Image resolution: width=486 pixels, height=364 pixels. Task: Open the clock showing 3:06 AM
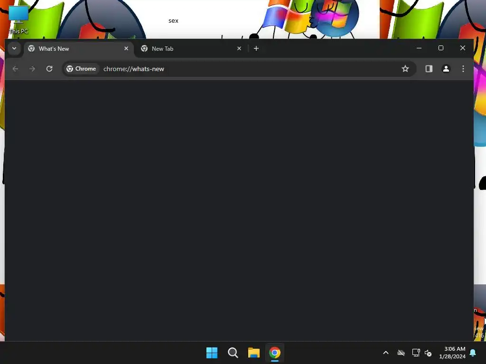(x=452, y=353)
